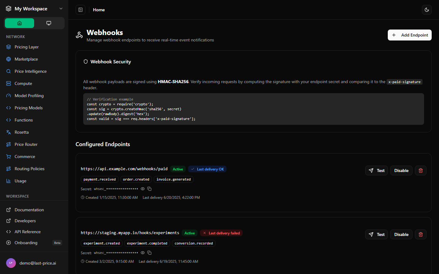Reveal secret for staging.myapp.io endpoint
Screen dimensions: 439x274
pos(143,253)
